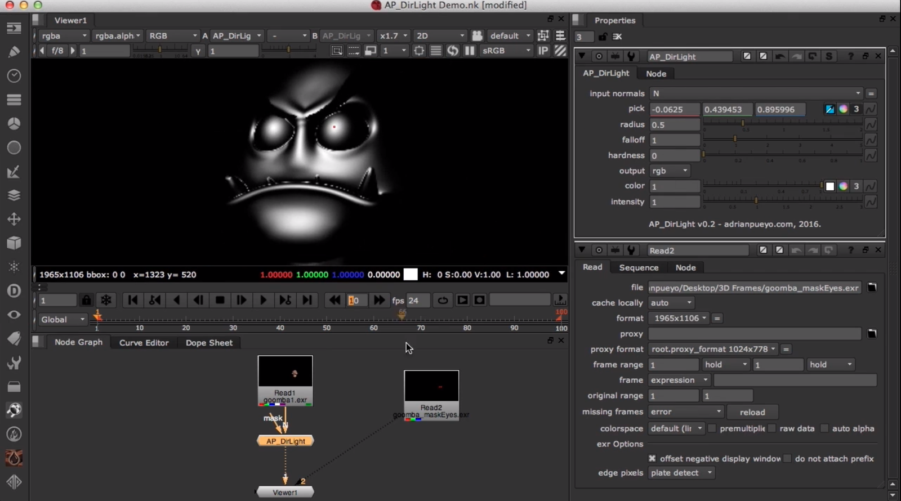Open the sRGB viewer process dropdown
Viewport: 901px width, 501px height.
click(506, 51)
